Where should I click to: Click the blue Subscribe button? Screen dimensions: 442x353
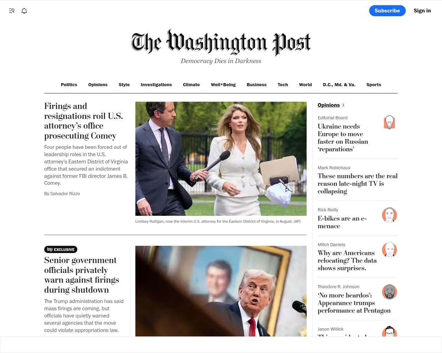pyautogui.click(x=387, y=11)
